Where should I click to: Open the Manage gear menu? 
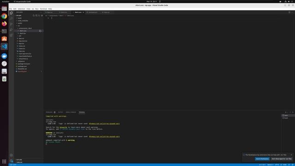point(11,161)
